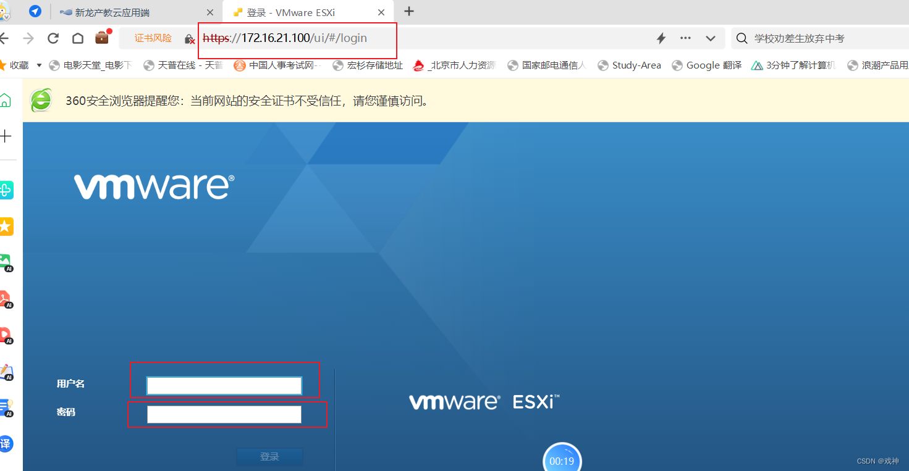Click the sidebar plus add icon
The image size is (909, 471).
pyautogui.click(x=6, y=136)
